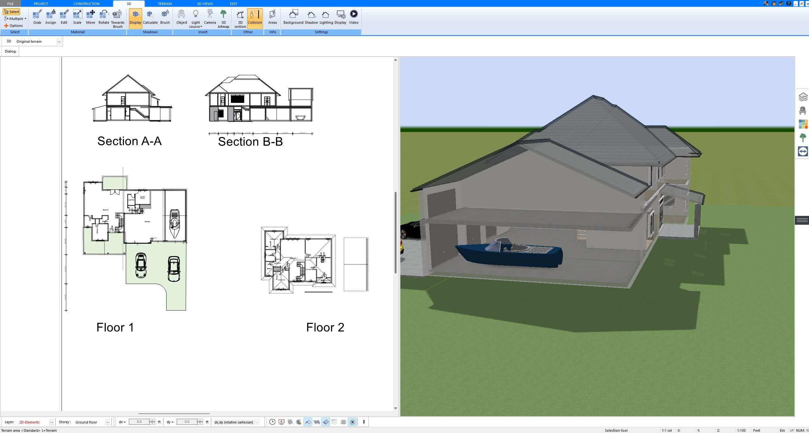Expand the 2D-Elements layer dropdown
Viewport: 809px width, 433px height.
(x=51, y=422)
